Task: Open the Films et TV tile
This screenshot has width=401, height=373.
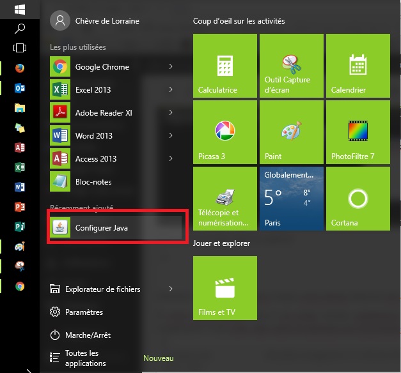Action: [225, 288]
